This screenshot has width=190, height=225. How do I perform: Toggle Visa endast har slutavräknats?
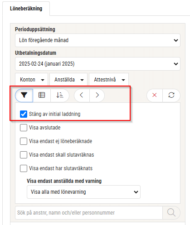click(24, 168)
